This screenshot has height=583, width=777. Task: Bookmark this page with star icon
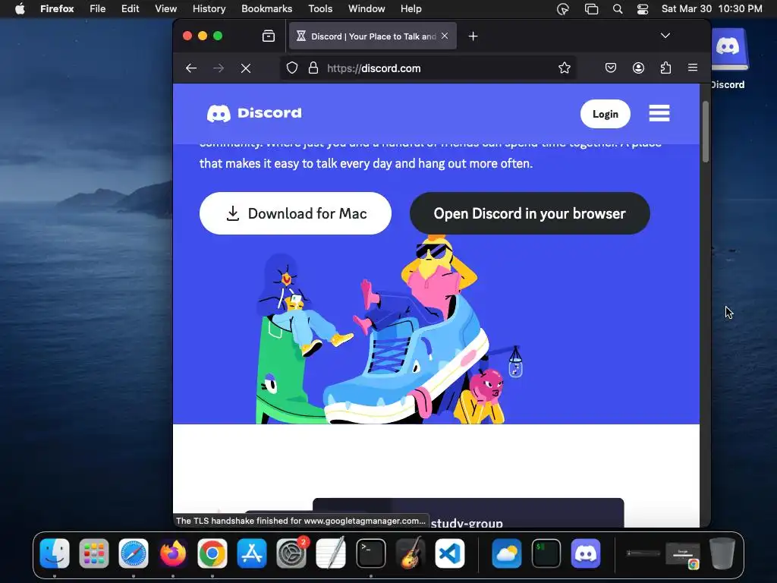tap(565, 68)
